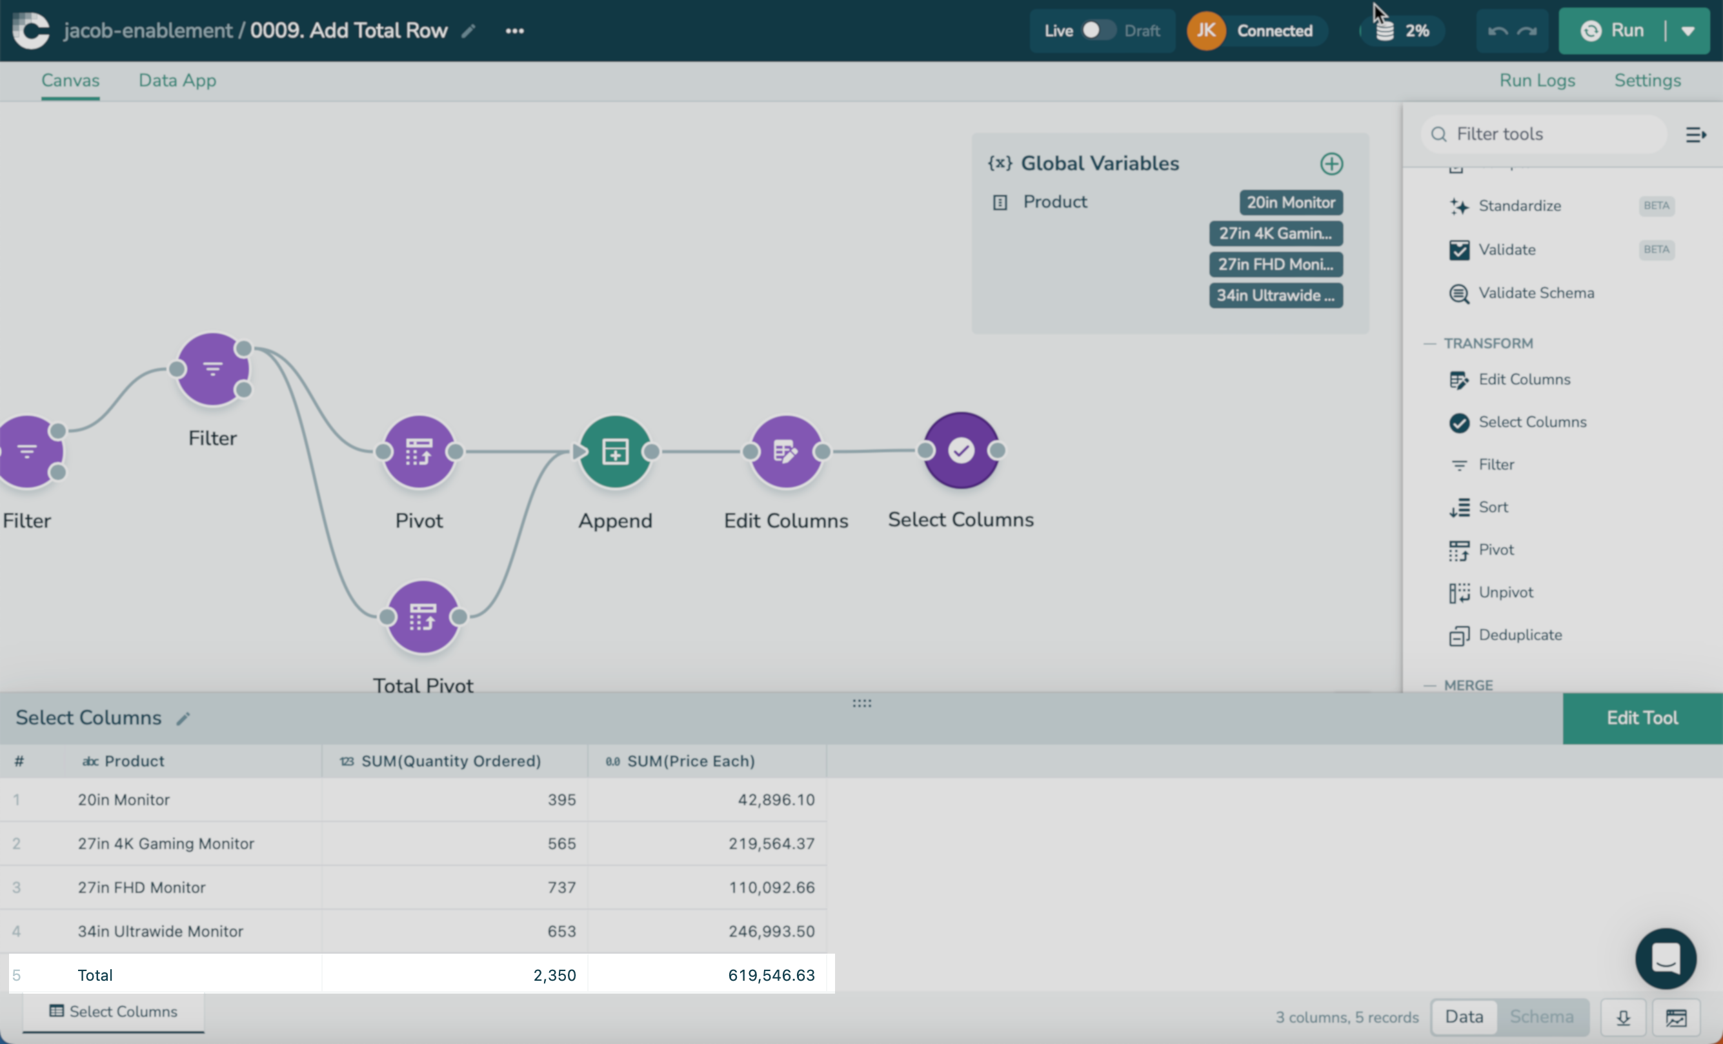Switch the results view to Schema

pos(1541,1017)
